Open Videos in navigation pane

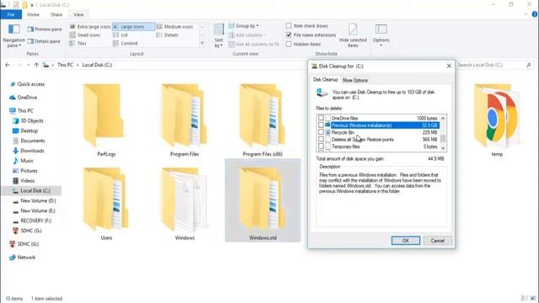click(24, 181)
